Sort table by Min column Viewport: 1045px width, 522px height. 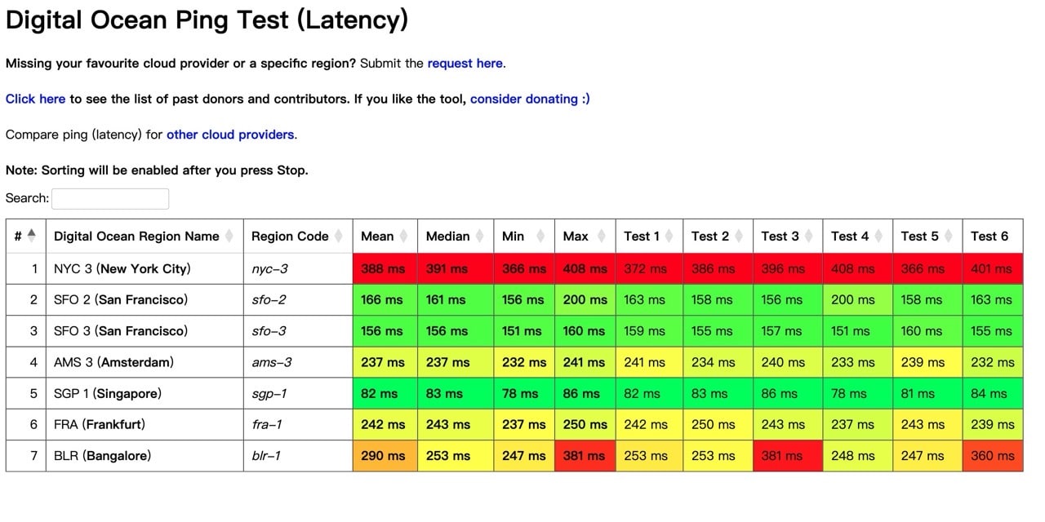coord(524,236)
